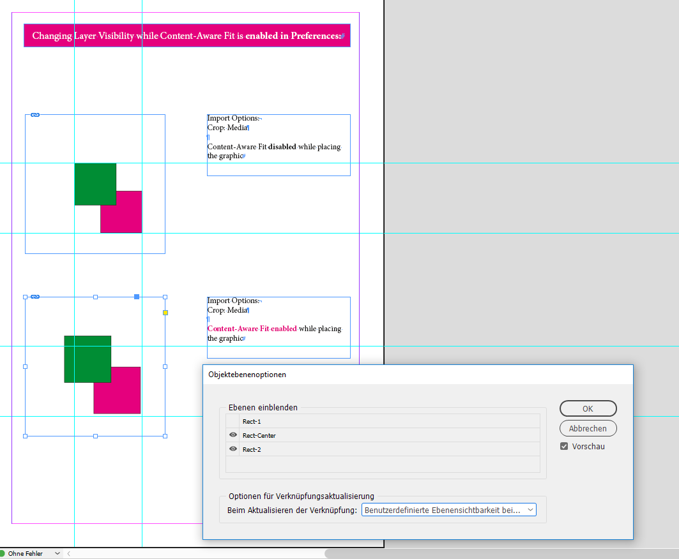This screenshot has width=679, height=559.
Task: Click the green square in upper graphic
Action: click(95, 184)
